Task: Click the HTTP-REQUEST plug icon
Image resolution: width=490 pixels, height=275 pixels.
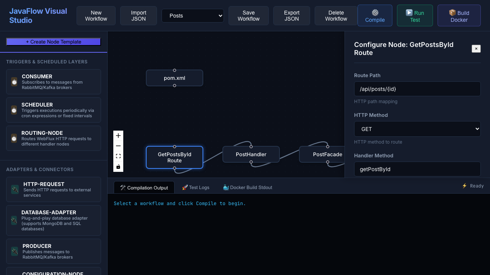Action: [x=15, y=189]
